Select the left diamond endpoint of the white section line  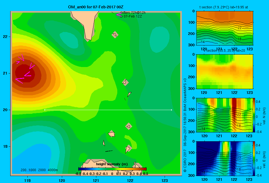pyautogui.click(x=45, y=110)
